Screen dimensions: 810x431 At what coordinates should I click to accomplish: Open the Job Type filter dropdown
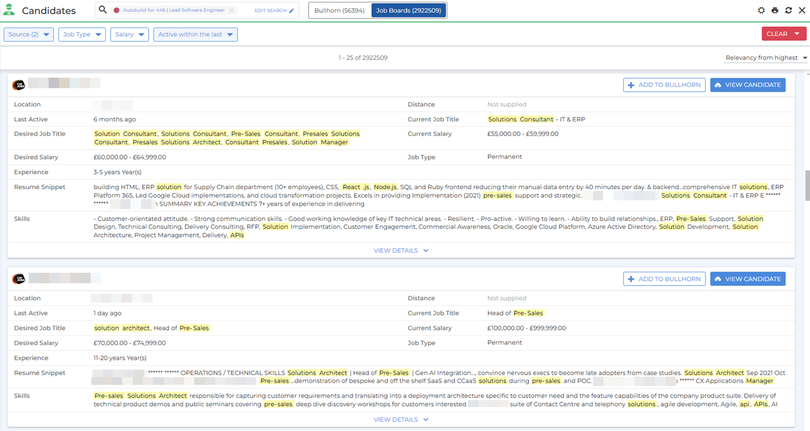82,34
